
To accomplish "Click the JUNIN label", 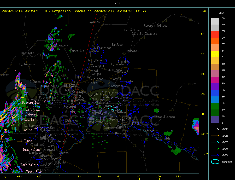I will pos(105,114).
